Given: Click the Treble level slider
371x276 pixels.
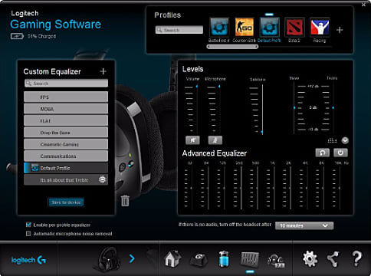Looking at the screenshot, I should (x=333, y=108).
